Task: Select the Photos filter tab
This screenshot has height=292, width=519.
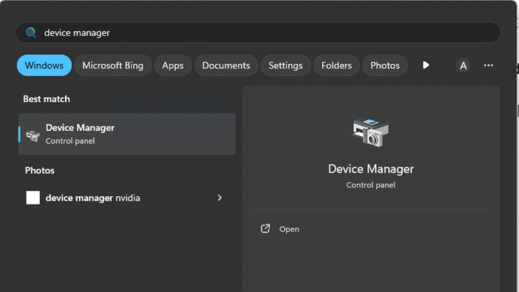Action: click(x=385, y=65)
